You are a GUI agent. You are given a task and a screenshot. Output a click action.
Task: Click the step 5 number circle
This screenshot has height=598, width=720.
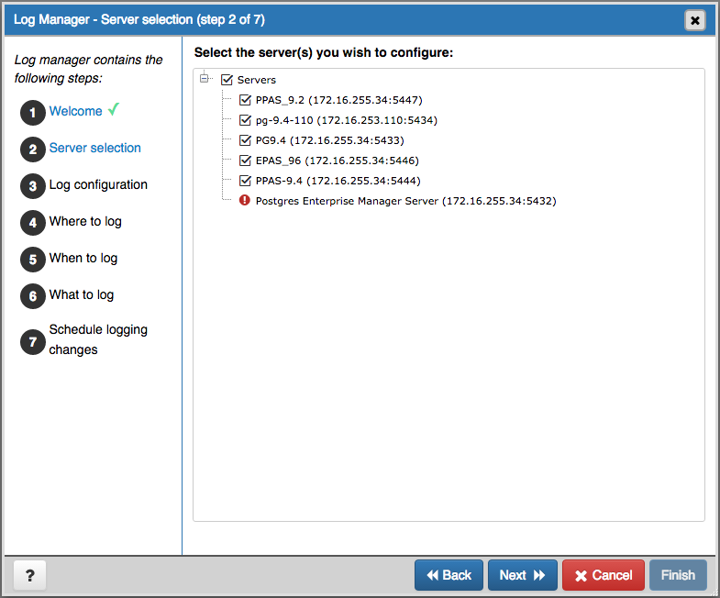33,260
